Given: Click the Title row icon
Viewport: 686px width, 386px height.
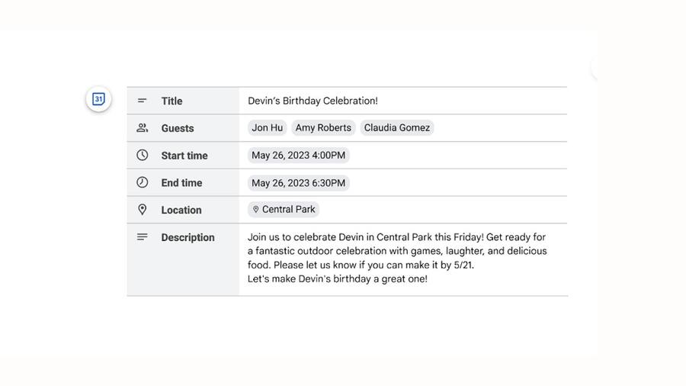Looking at the screenshot, I should pyautogui.click(x=142, y=101).
